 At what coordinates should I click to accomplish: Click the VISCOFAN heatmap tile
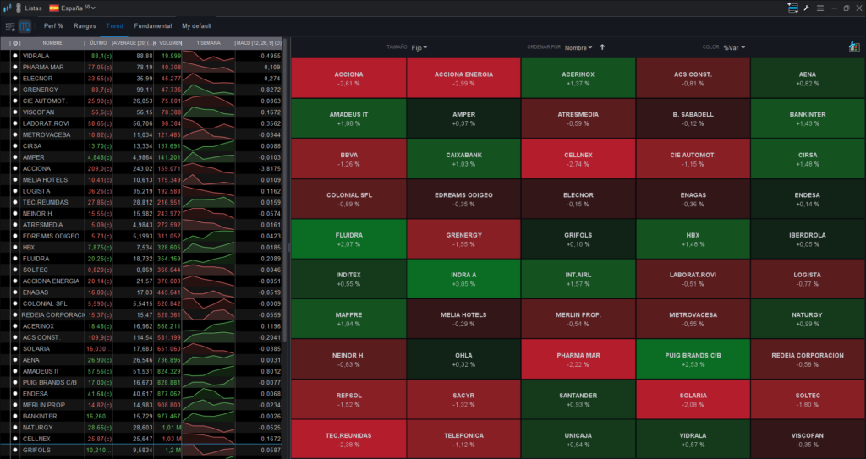click(x=808, y=440)
